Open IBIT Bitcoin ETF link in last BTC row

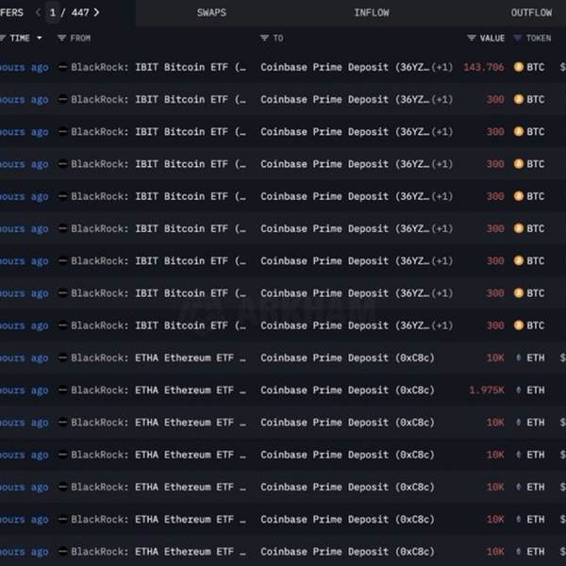coord(158,325)
